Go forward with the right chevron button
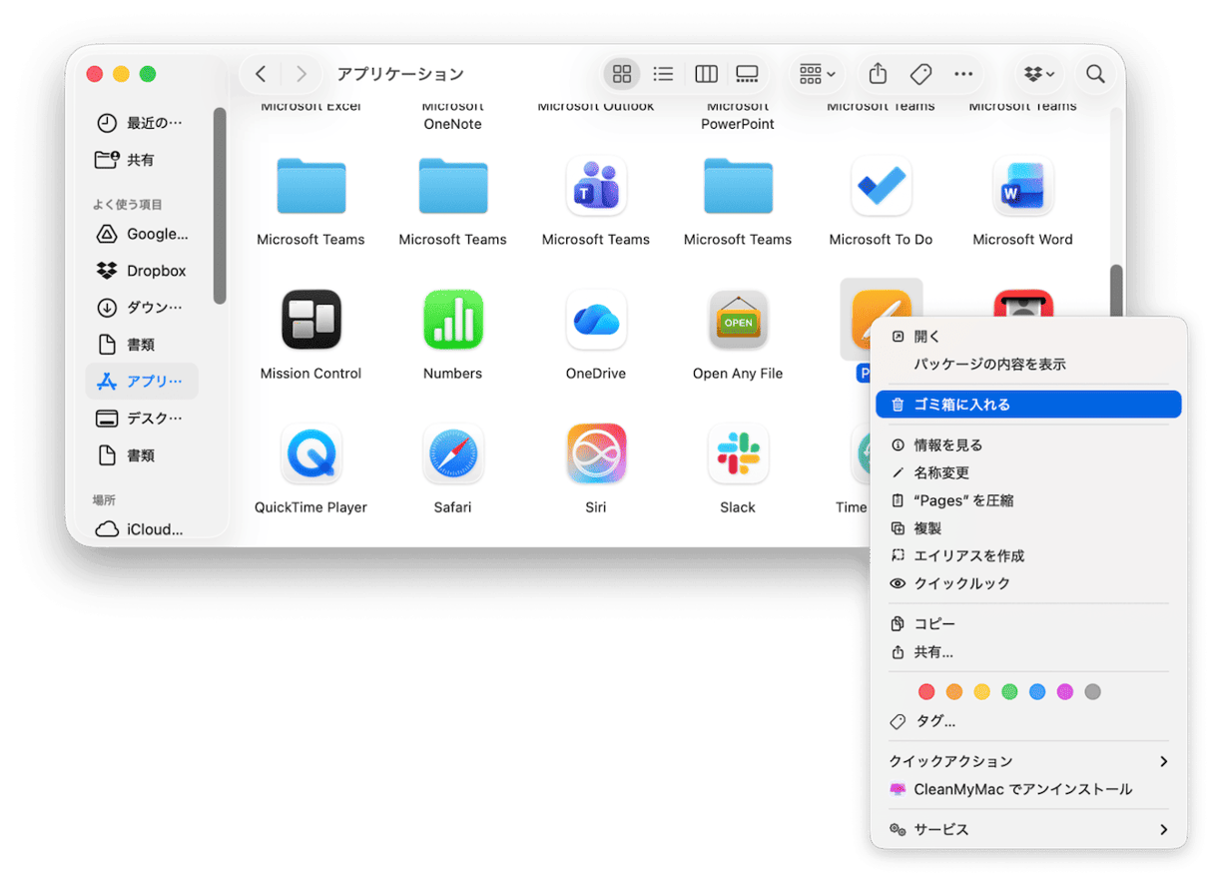Screen dimensions: 1214x880 302,74
